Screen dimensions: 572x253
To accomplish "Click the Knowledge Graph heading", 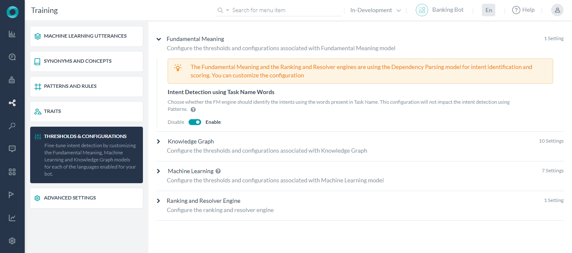I will click(191, 141).
